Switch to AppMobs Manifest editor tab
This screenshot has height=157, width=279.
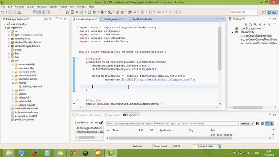[143, 19]
